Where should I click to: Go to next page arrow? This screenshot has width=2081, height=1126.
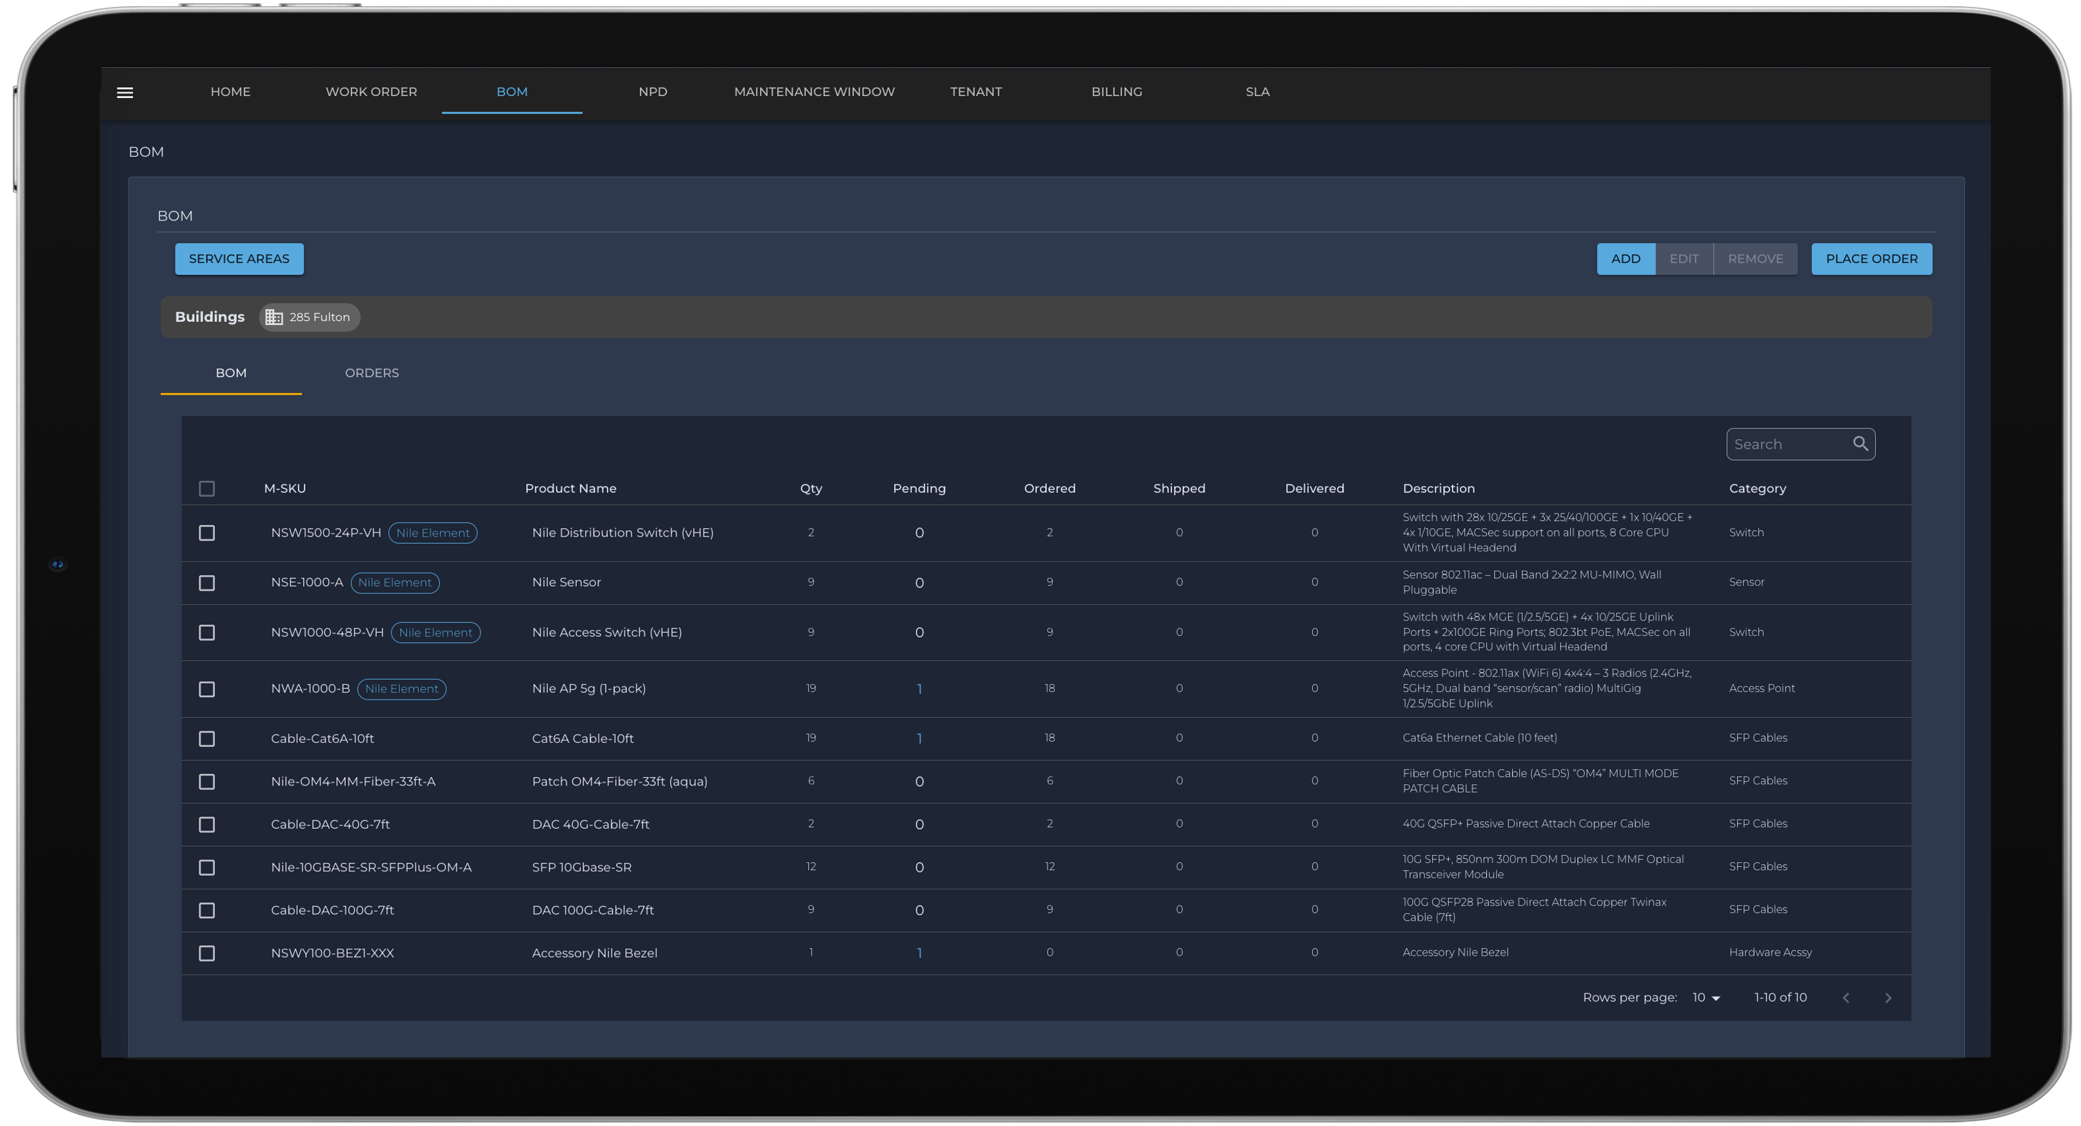1887,998
